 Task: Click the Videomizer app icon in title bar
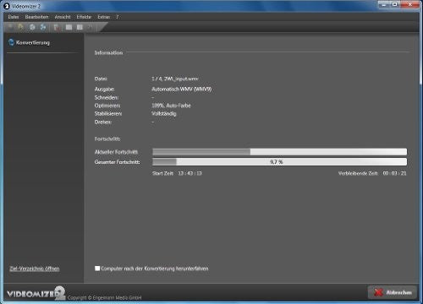[7, 6]
